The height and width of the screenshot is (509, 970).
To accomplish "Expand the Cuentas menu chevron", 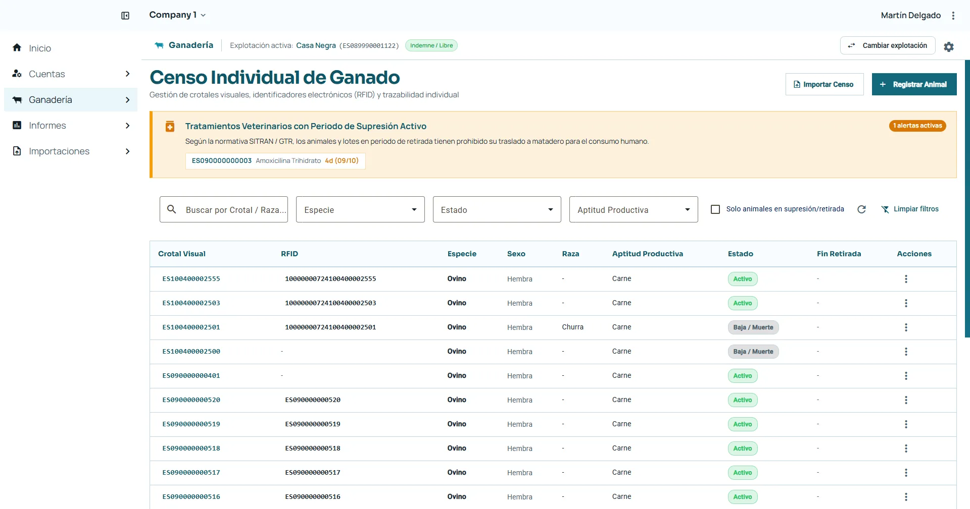I will [x=127, y=74].
